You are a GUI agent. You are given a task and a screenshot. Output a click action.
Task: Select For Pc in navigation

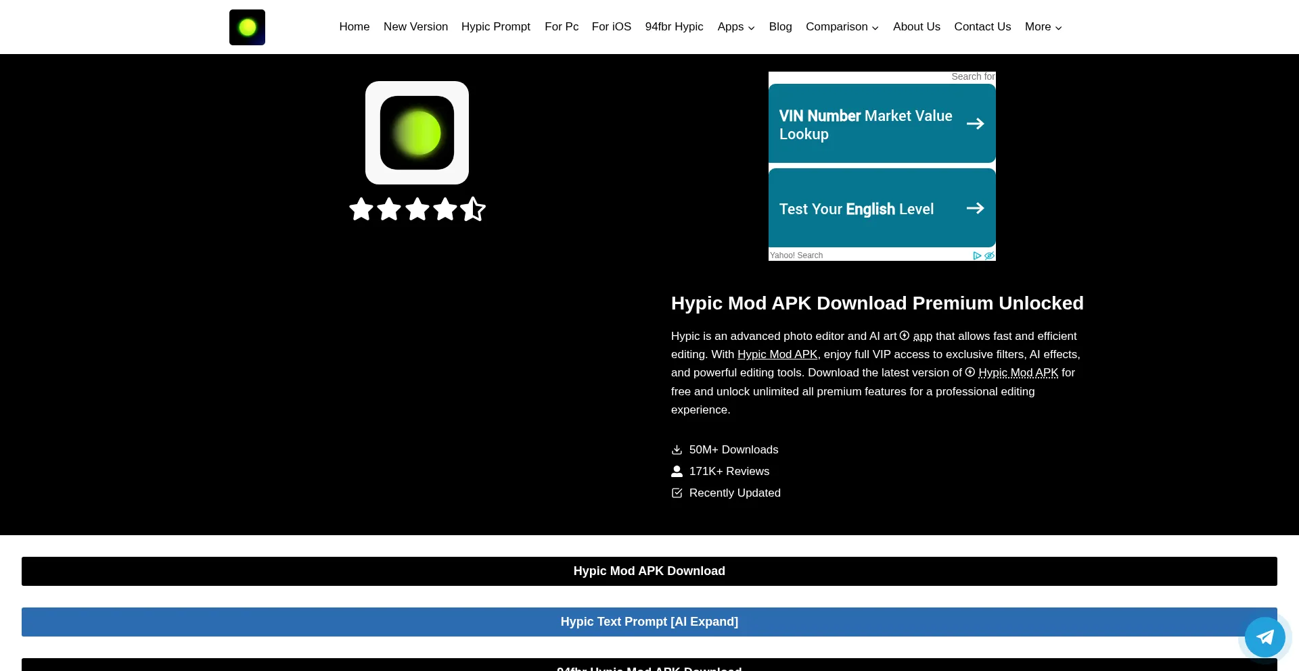(562, 27)
